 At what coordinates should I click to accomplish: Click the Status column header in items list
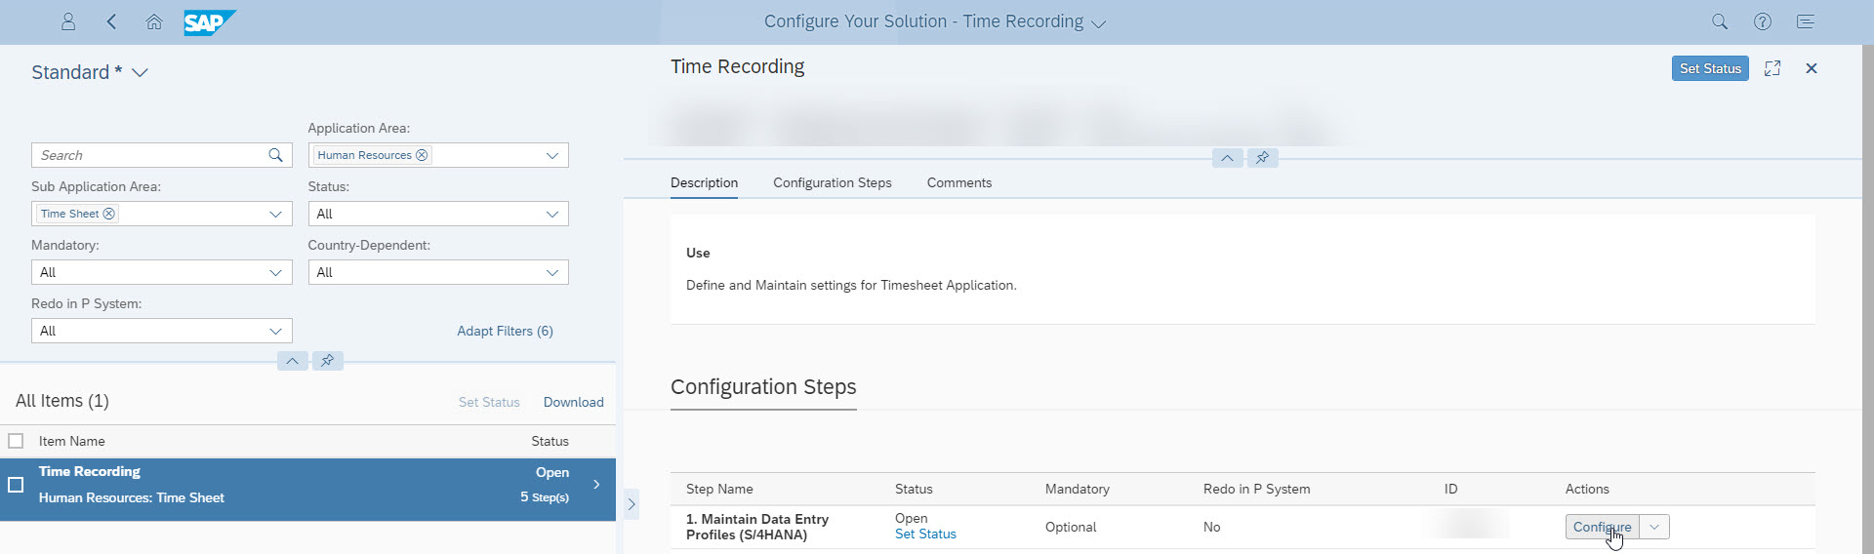(x=550, y=441)
